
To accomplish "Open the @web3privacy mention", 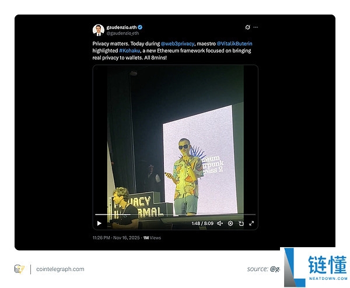I will tap(178, 44).
